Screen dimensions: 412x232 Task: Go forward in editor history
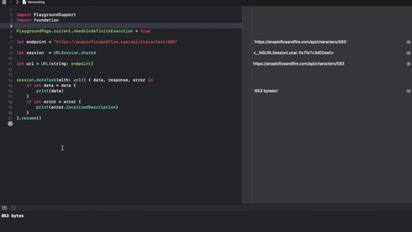tap(17, 2)
